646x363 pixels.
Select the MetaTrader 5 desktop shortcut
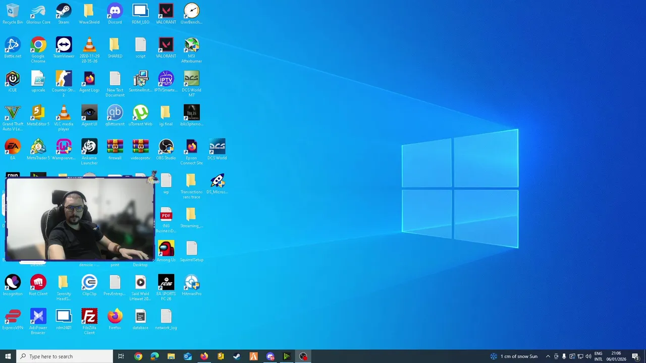[38, 149]
